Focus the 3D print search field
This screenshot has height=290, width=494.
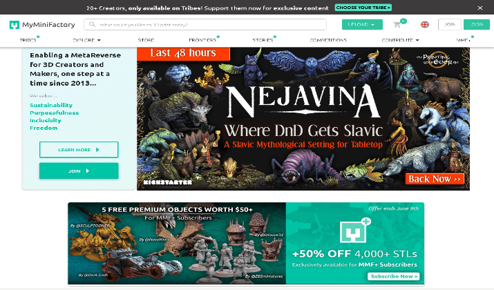pyautogui.click(x=205, y=25)
